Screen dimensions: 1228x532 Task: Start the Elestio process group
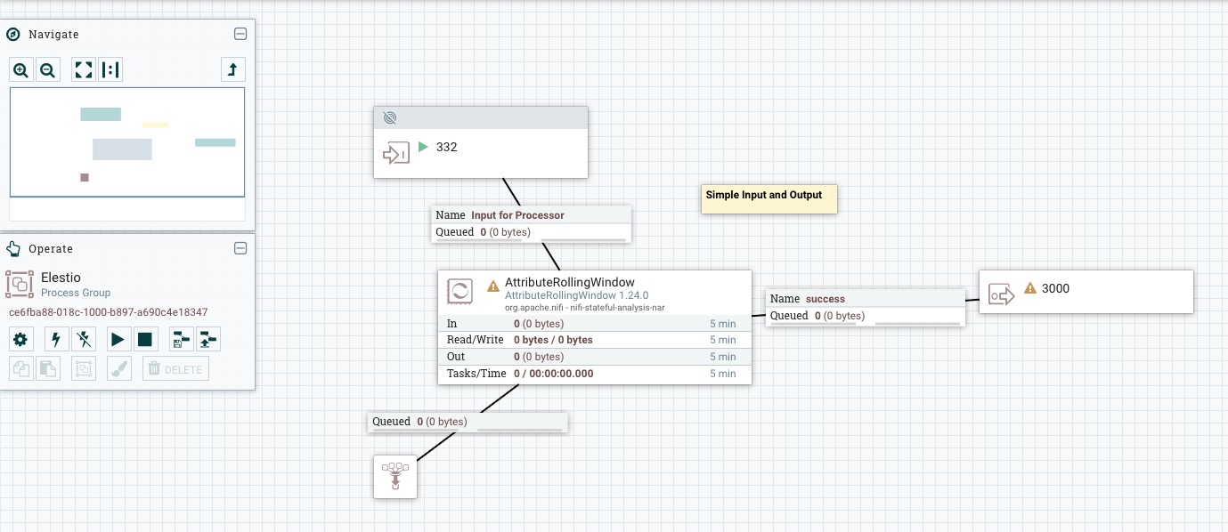tap(118, 339)
